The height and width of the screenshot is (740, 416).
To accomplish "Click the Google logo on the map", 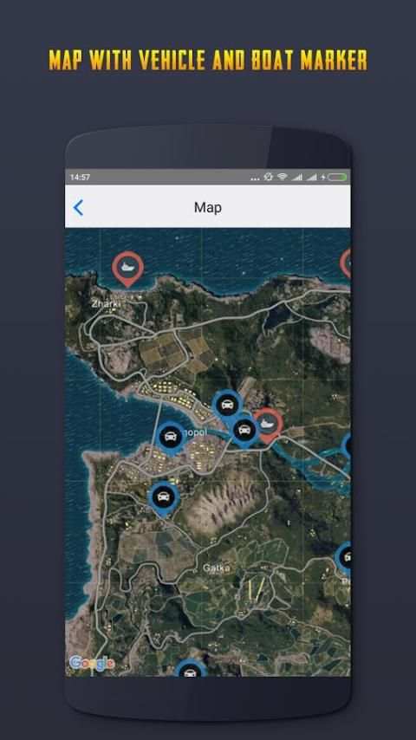I will point(92,663).
